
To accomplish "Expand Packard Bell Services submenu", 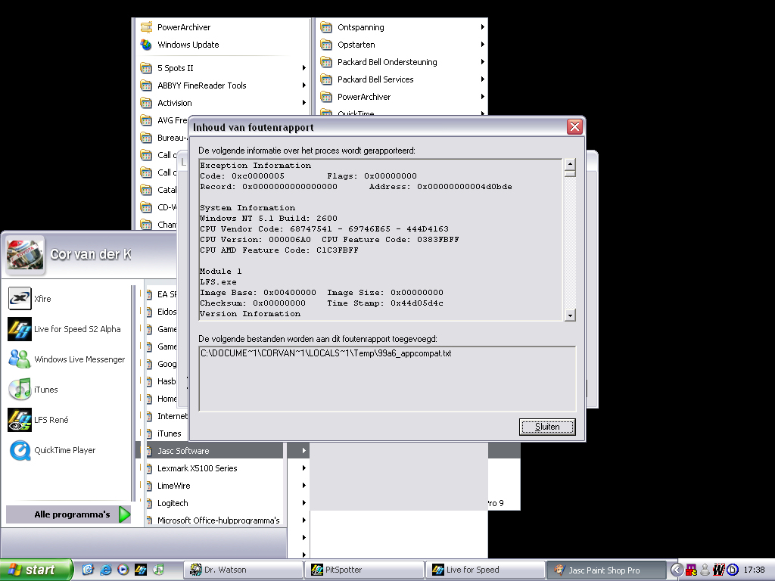I will tap(401, 79).
